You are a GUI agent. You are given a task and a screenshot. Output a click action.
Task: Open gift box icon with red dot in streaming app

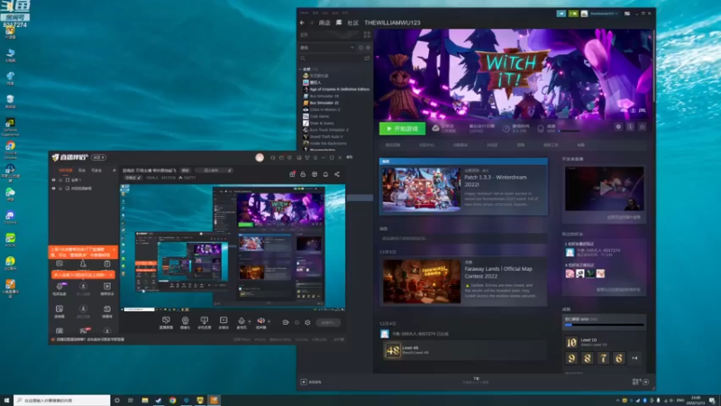pyautogui.click(x=292, y=174)
